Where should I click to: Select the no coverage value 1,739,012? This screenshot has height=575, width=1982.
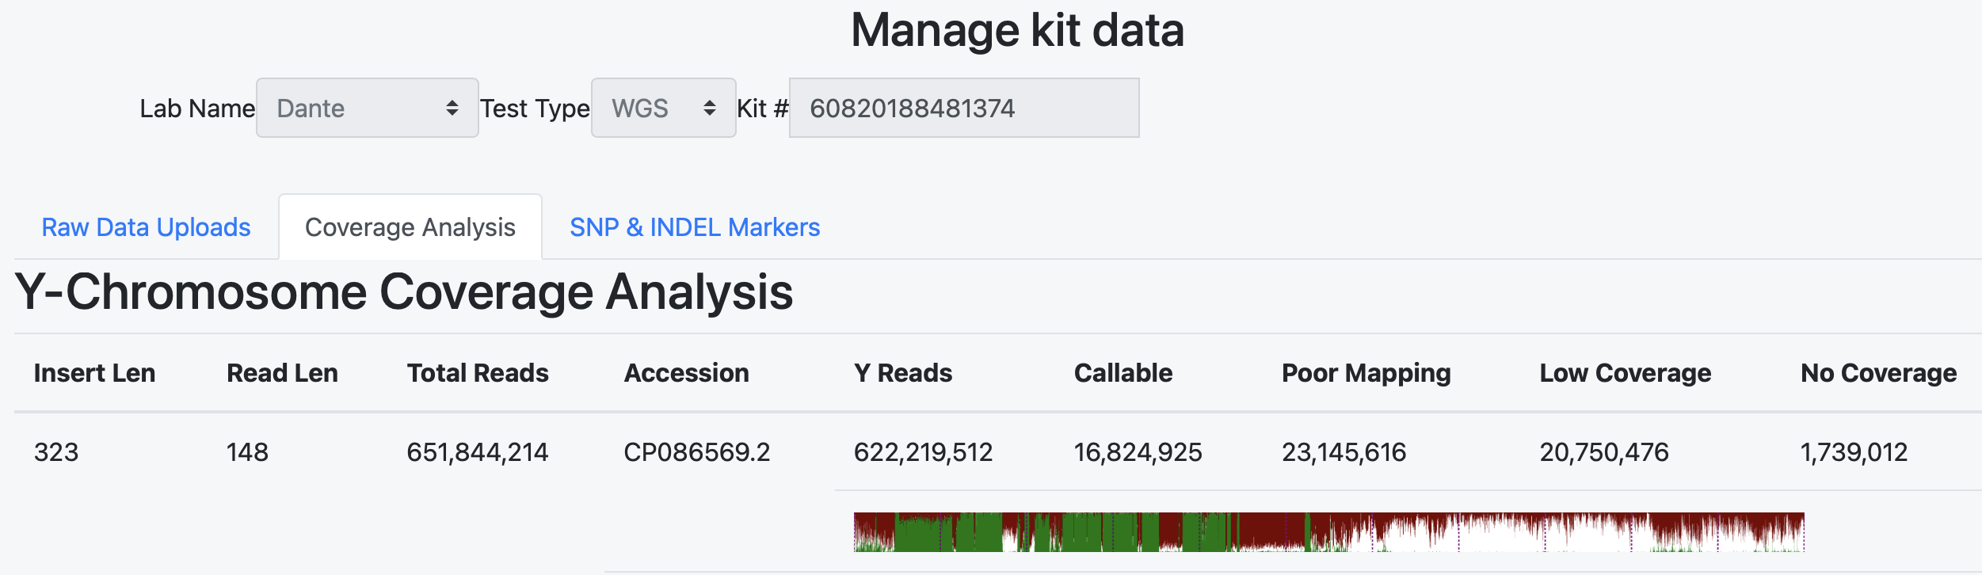tap(1854, 452)
